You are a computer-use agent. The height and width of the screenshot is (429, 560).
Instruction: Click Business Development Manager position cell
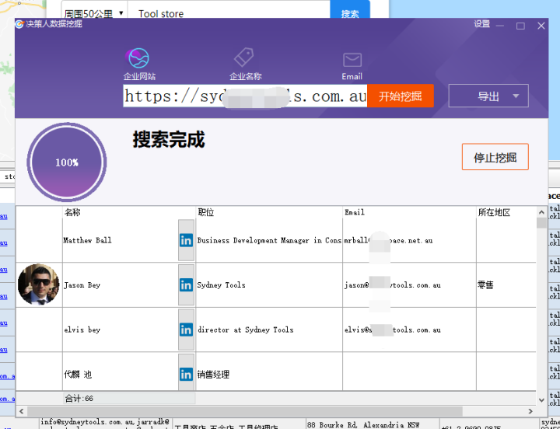tap(269, 240)
